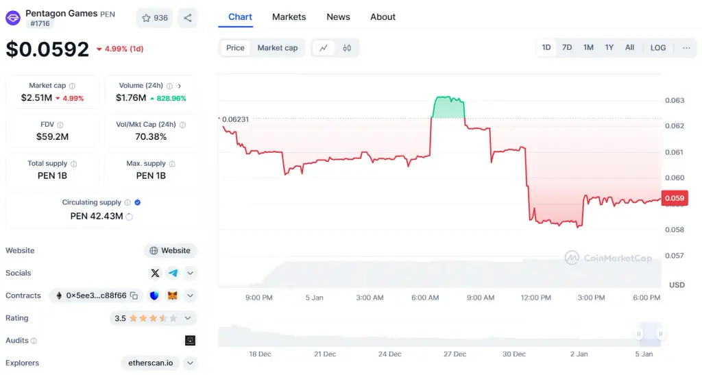Grab left handle of range selector

point(639,334)
